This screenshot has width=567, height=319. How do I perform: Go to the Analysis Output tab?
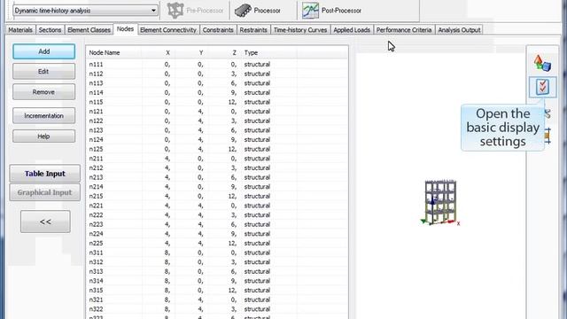tap(459, 30)
